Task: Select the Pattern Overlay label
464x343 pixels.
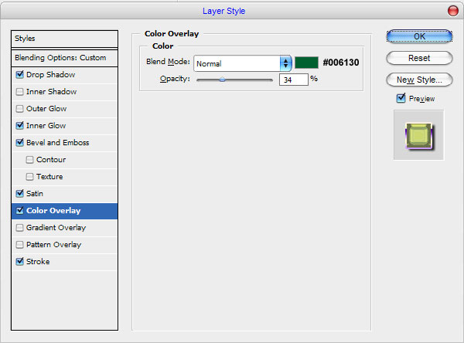Action: (x=53, y=245)
